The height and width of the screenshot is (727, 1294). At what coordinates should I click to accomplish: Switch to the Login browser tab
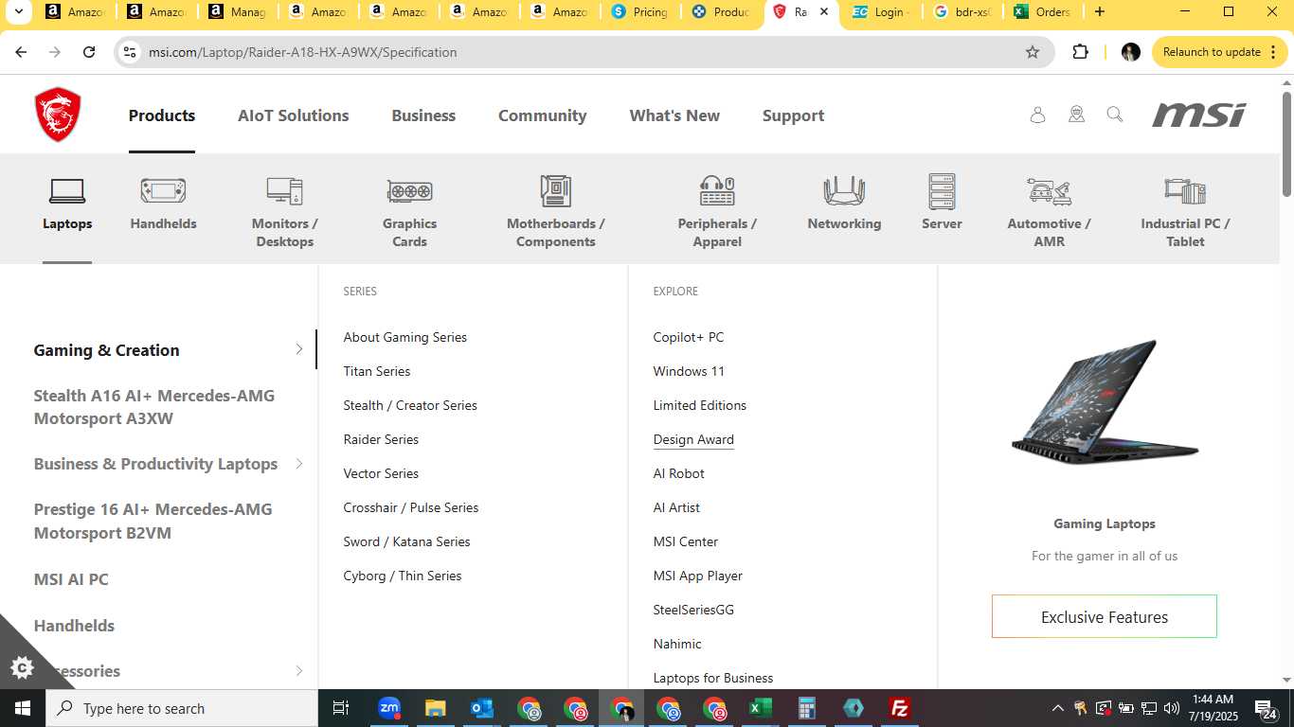[881, 12]
